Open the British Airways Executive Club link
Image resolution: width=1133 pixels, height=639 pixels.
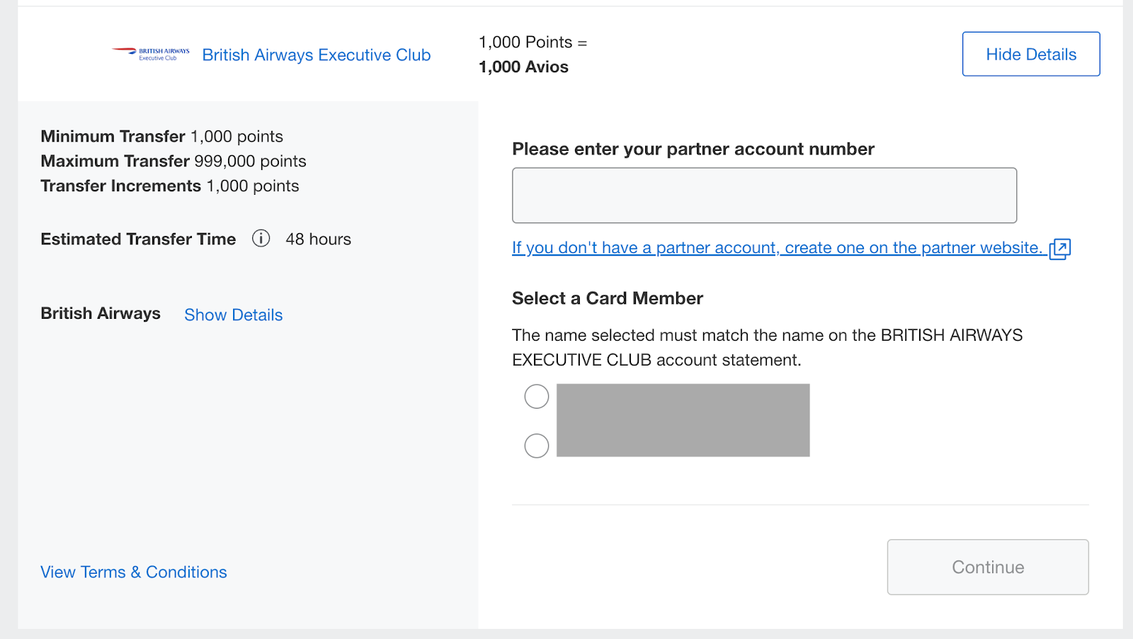tap(317, 55)
